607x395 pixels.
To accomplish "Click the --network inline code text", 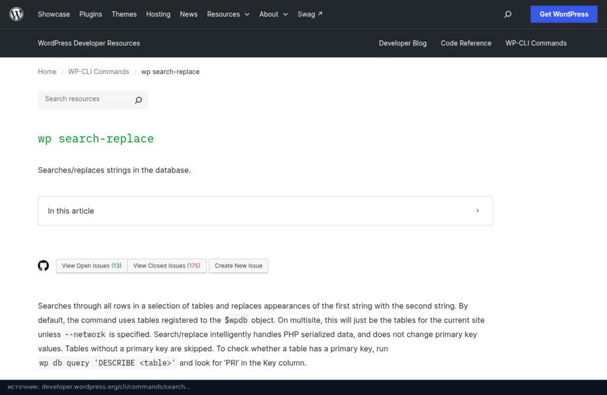I will point(85,335).
